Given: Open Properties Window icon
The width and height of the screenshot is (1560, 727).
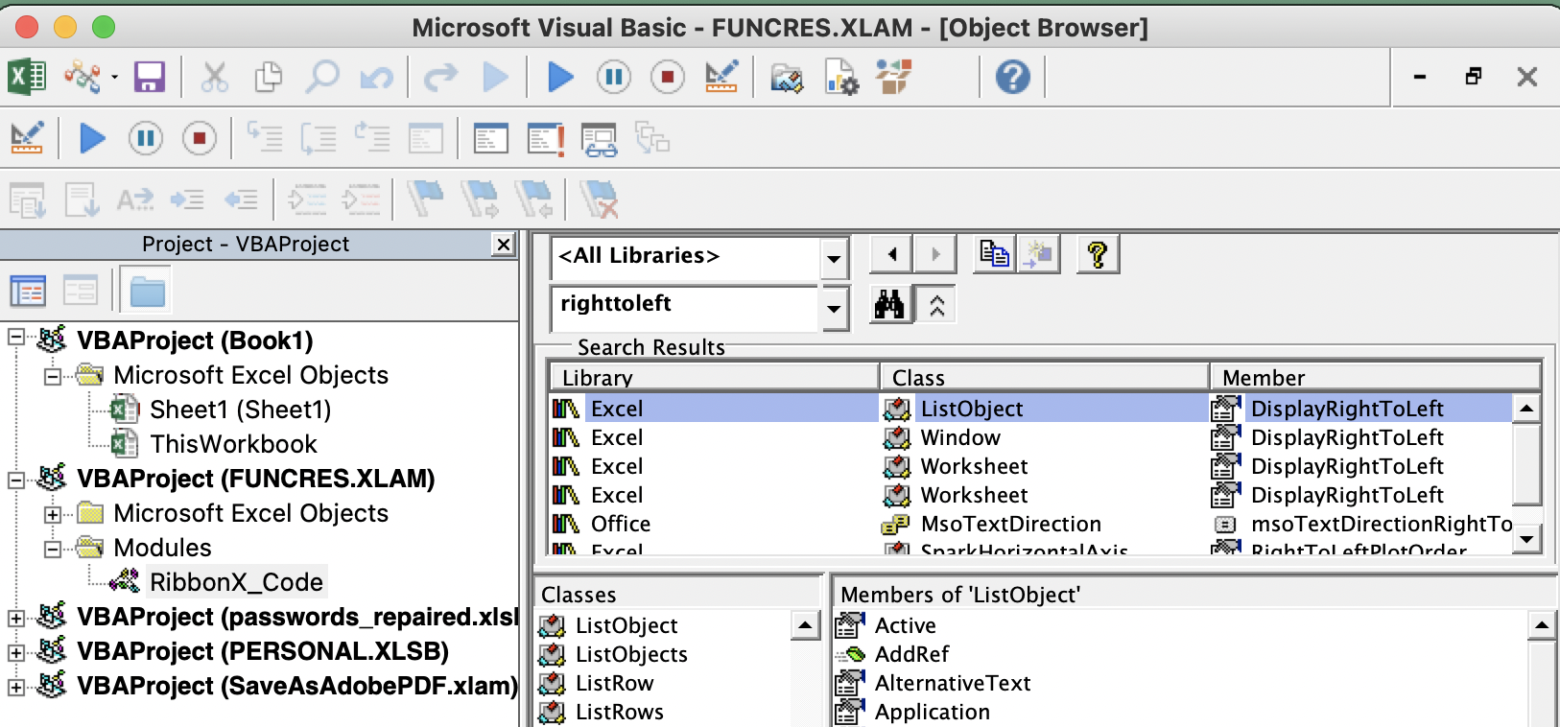Looking at the screenshot, I should 841,77.
